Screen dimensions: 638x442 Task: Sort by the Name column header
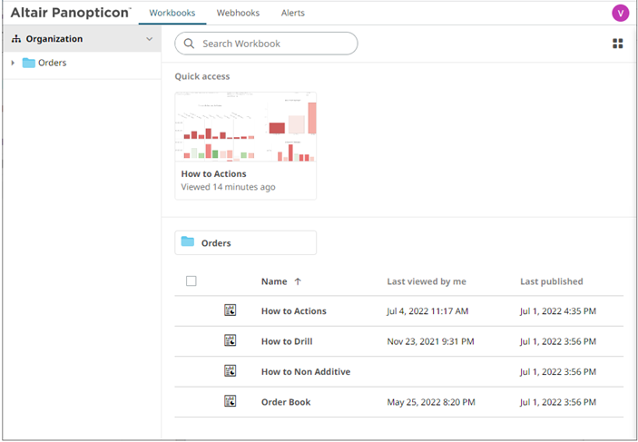[x=274, y=281]
